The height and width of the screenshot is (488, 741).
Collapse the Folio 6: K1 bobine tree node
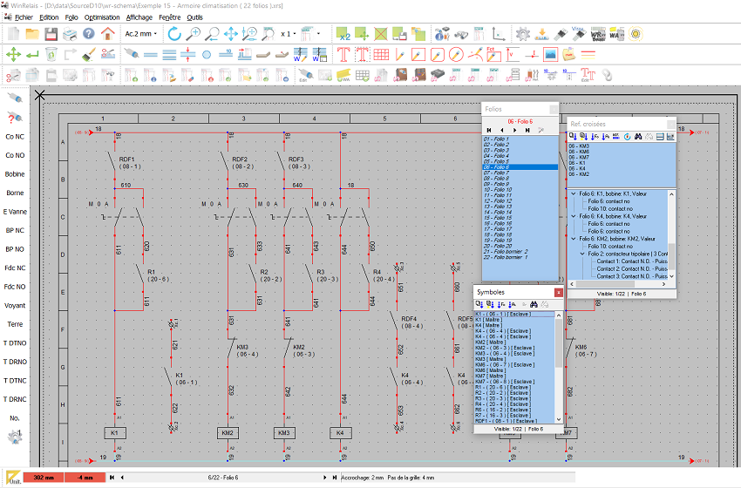point(573,192)
